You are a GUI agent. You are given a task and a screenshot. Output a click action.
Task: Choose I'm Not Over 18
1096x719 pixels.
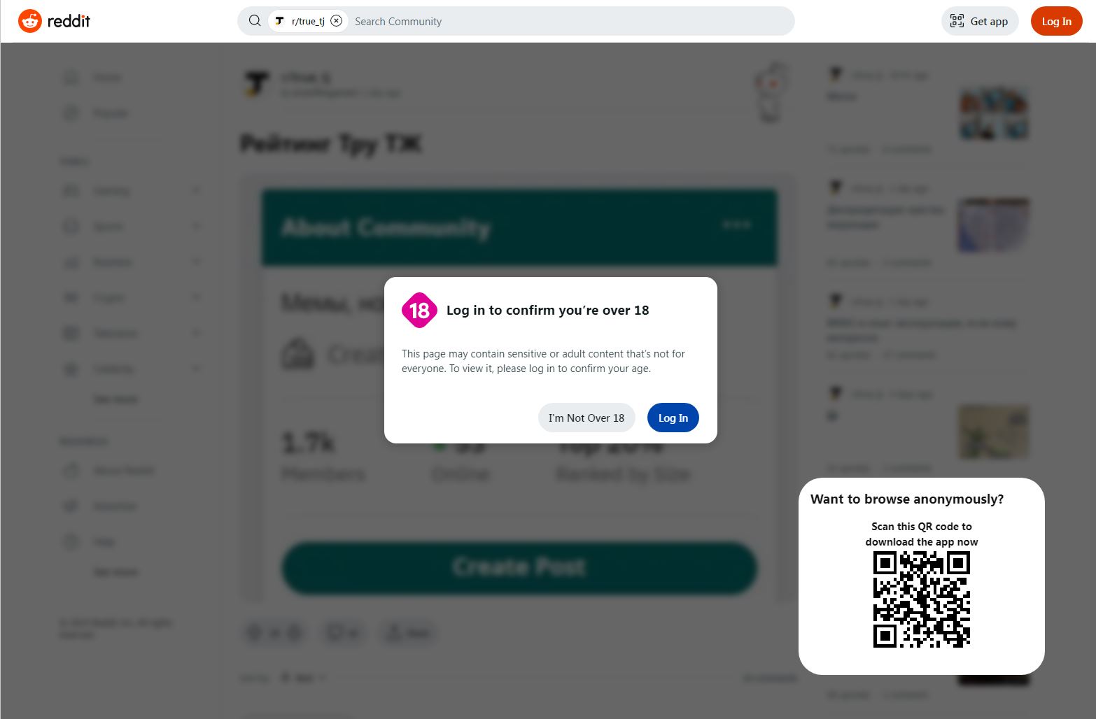586,418
